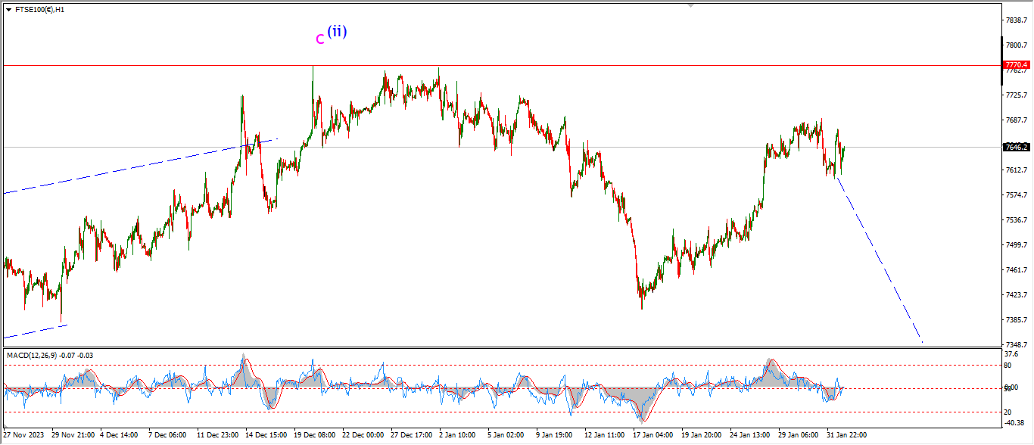Image resolution: width=1034 pixels, height=445 pixels.
Task: Click the MACD lower 20 dashed level line
Action: click(454, 412)
